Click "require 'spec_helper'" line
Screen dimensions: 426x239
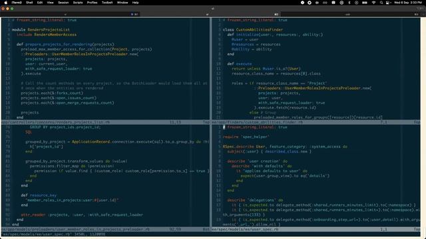click(246, 137)
